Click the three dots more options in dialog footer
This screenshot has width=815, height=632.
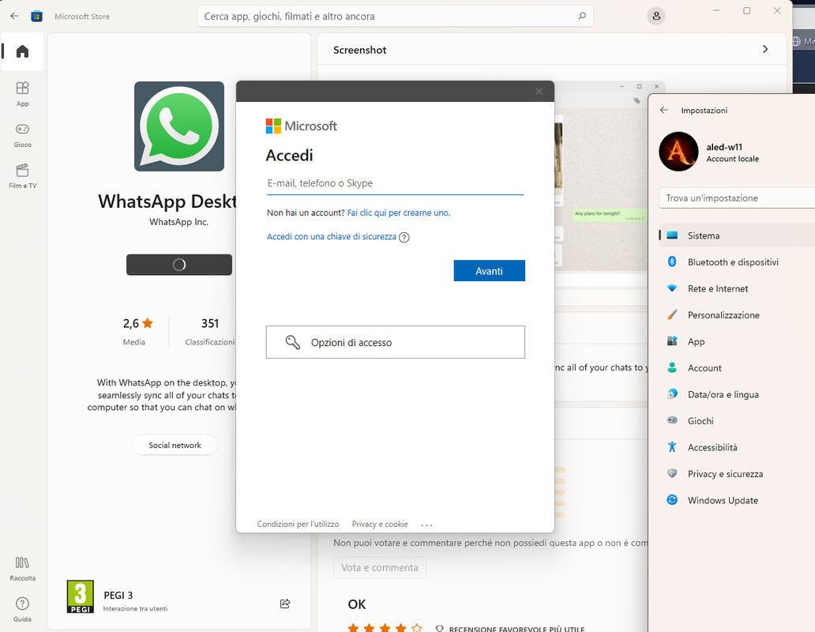[x=426, y=525]
